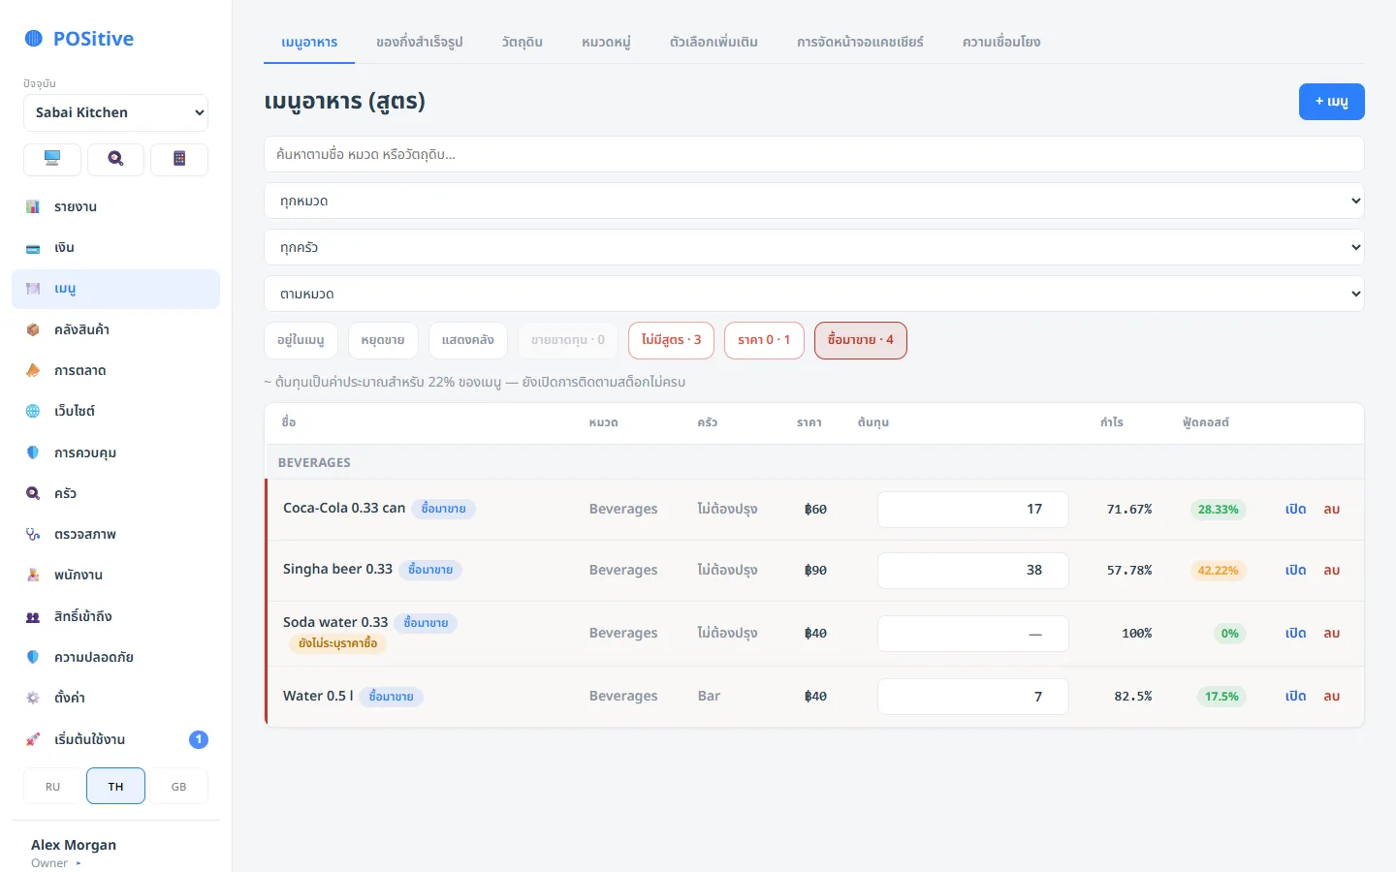This screenshot has width=1396, height=872.
Task: Open ตั้งค่า (Settings) in the sidebar
Action: click(116, 698)
